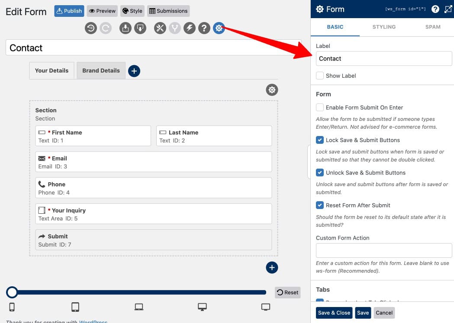The height and width of the screenshot is (323, 454).
Task: Switch to the Styling tab
Action: point(384,27)
